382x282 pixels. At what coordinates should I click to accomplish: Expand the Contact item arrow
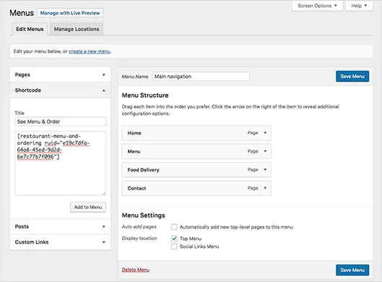tap(265, 188)
